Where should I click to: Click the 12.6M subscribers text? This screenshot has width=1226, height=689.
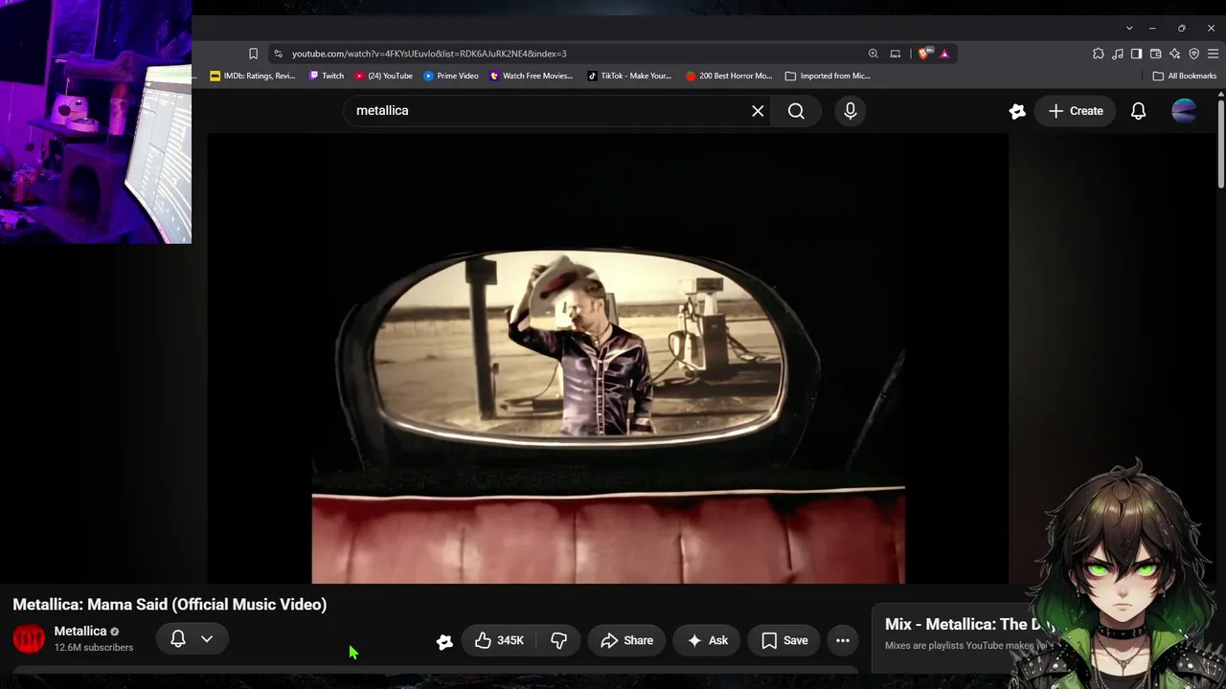[94, 648]
